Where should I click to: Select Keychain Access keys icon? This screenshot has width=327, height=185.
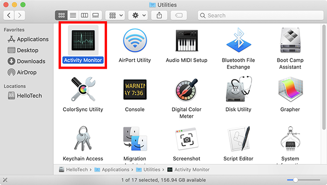pyautogui.click(x=83, y=138)
